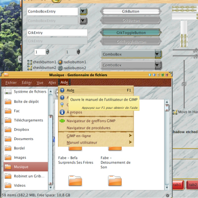Open the disabled ComboBoxEntry dropdown arrow
Image resolution: width=198 pixels, height=198 pixels.
click(x=84, y=21)
